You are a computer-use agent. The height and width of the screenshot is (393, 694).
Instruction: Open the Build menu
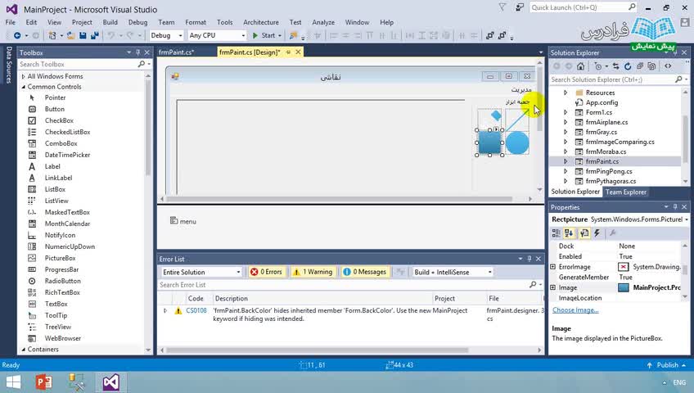pos(110,22)
